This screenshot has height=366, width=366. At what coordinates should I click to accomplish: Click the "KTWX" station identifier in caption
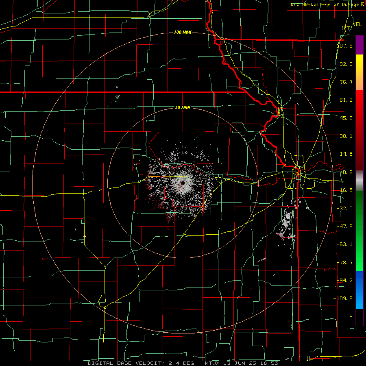pos(213,363)
